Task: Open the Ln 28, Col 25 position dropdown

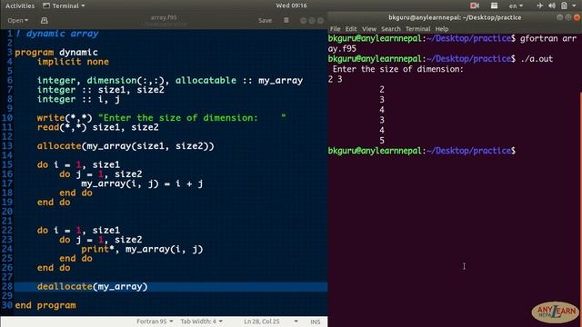Action: click(271, 322)
